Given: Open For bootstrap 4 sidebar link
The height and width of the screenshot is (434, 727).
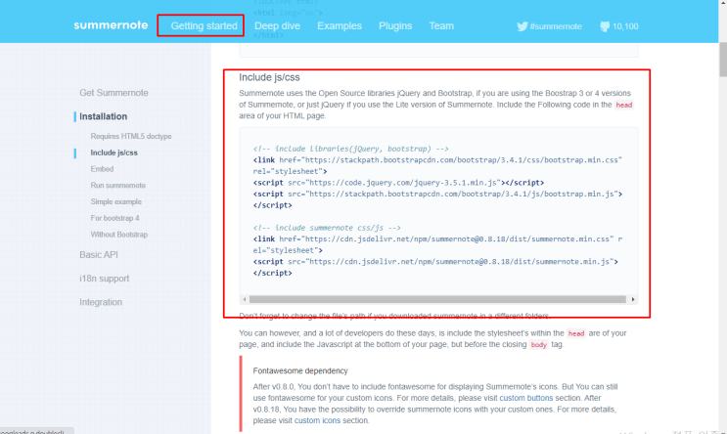Looking at the screenshot, I should [x=114, y=217].
